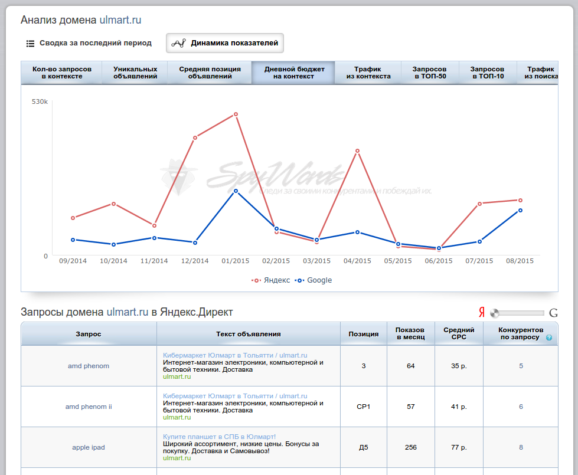The width and height of the screenshot is (578, 475).
Task: Click the Google data point for 10/2014
Action: [113, 244]
